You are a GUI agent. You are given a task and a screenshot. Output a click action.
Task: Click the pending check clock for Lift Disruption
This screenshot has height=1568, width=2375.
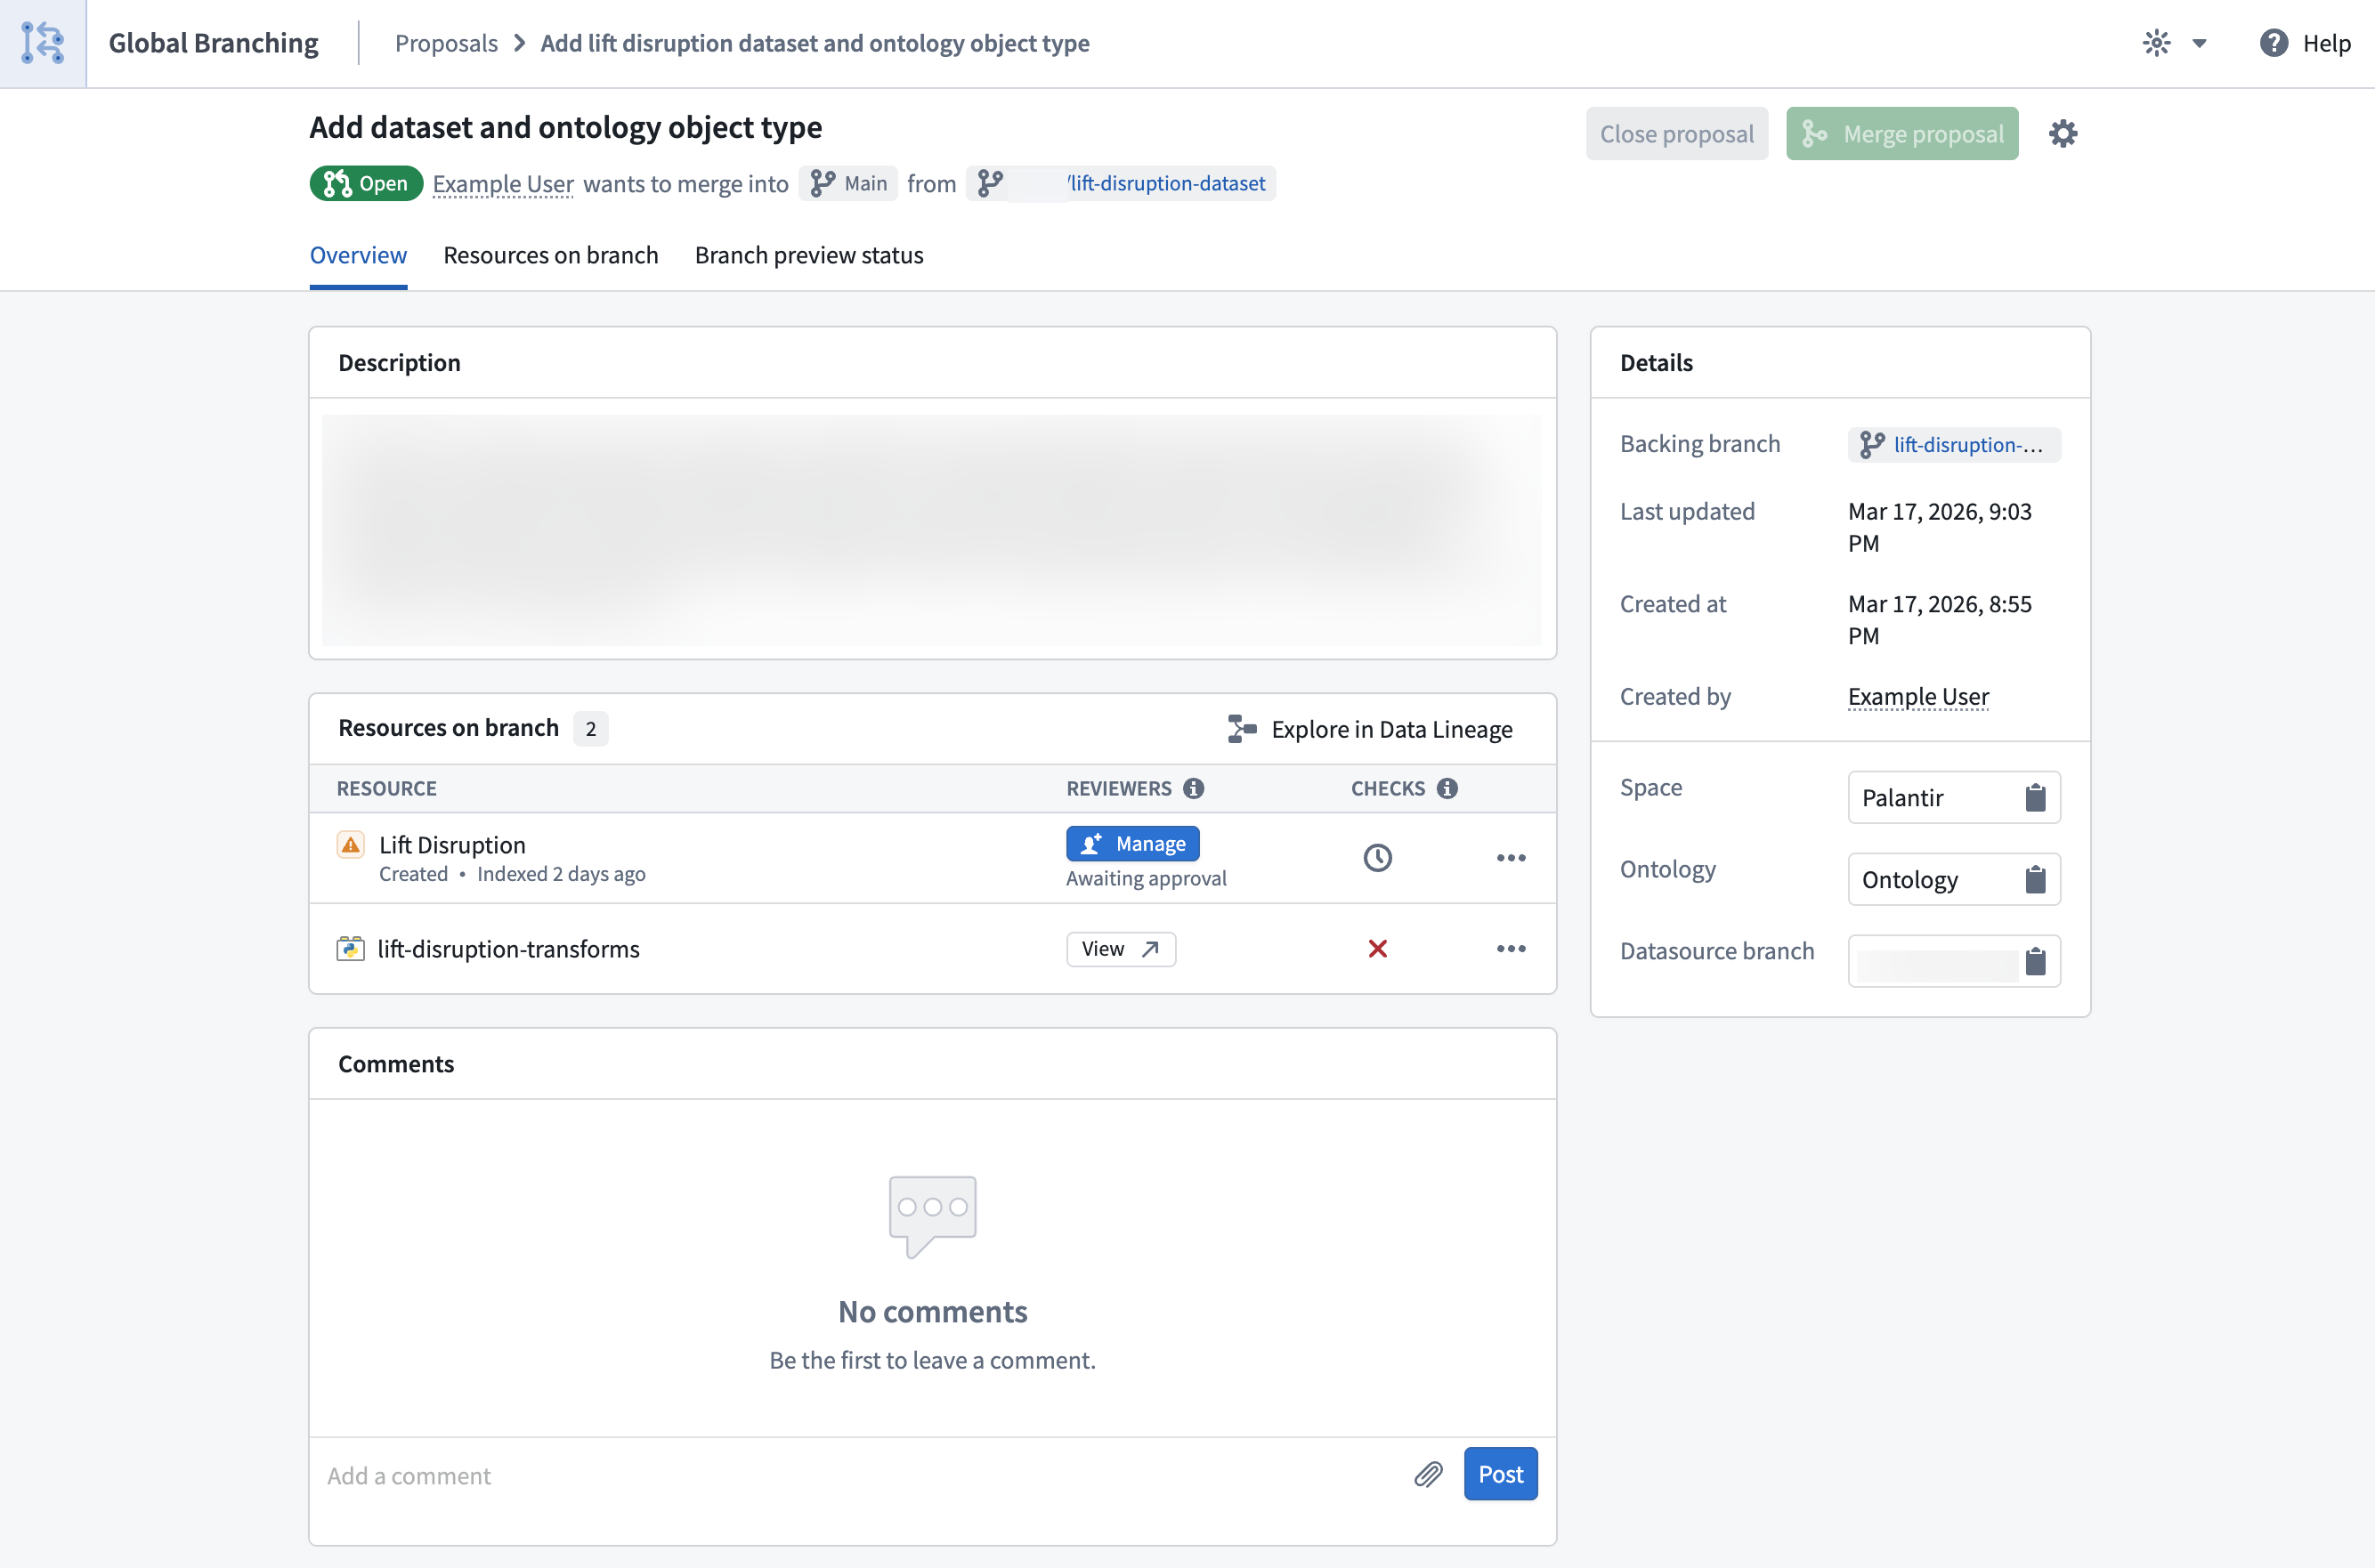1378,857
